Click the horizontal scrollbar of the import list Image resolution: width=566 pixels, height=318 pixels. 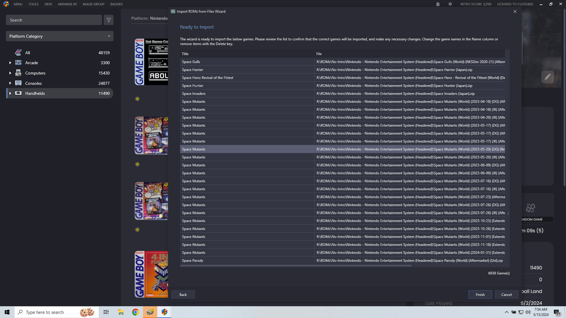[296, 266]
